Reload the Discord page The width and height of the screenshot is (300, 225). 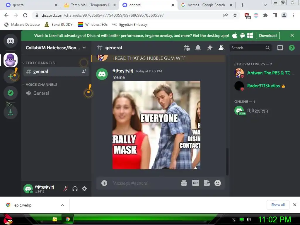click(25, 15)
